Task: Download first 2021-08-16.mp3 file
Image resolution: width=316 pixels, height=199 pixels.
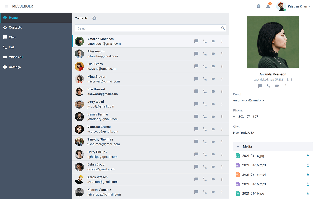Action: (x=308, y=165)
